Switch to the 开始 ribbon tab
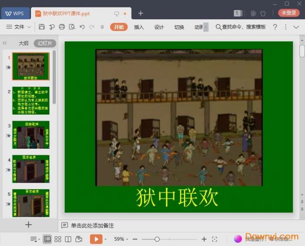The height and width of the screenshot is (246, 305). [119, 27]
